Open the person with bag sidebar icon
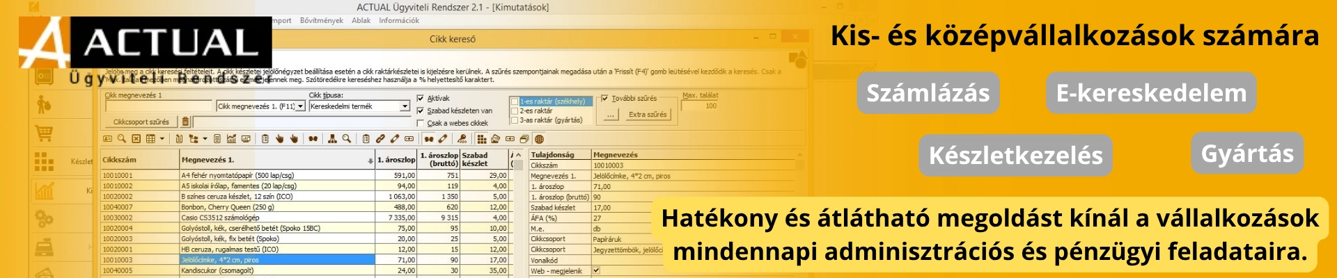Viewport: 1337px width, 278px height. coord(43,104)
